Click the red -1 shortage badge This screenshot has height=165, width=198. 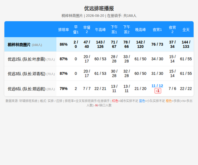click(x=158, y=91)
